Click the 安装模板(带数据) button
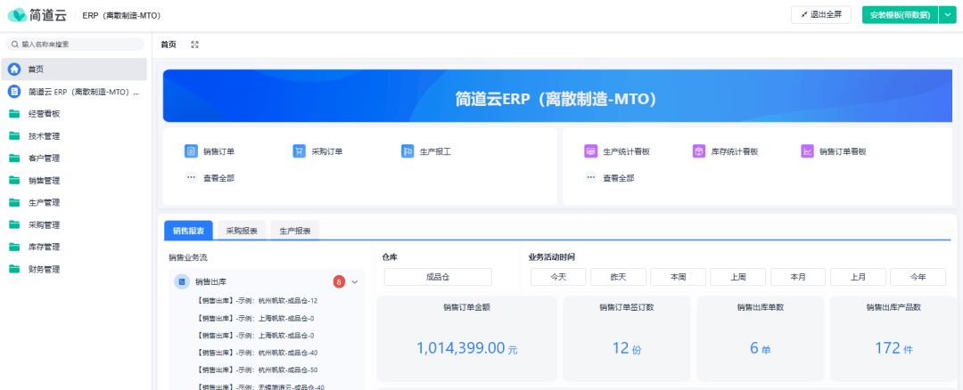Viewport: 963px width, 390px height. click(901, 15)
